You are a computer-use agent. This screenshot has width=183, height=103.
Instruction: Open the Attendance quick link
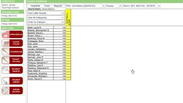[x=12, y=34]
